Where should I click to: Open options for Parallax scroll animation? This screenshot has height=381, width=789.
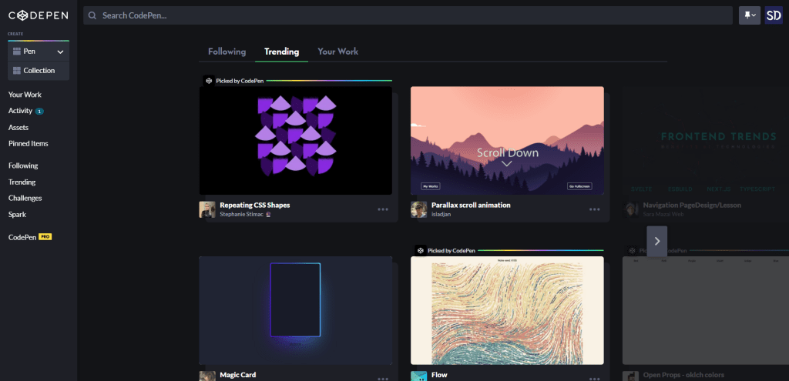[594, 209]
